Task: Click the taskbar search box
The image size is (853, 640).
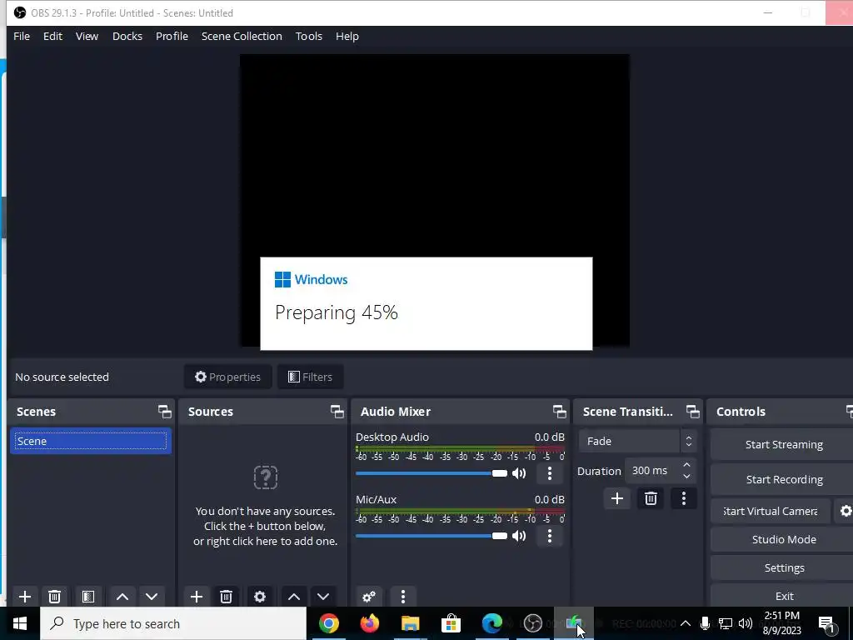Action: click(173, 623)
